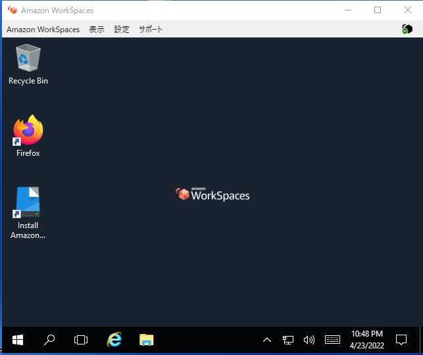Open Task View on the taskbar
The image size is (423, 355).
[81, 340]
